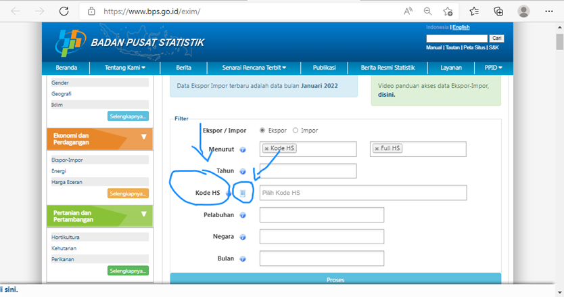Screen dimensions: 564x297
Task: Click info icon next to Pelabuhan
Action: coord(243,215)
